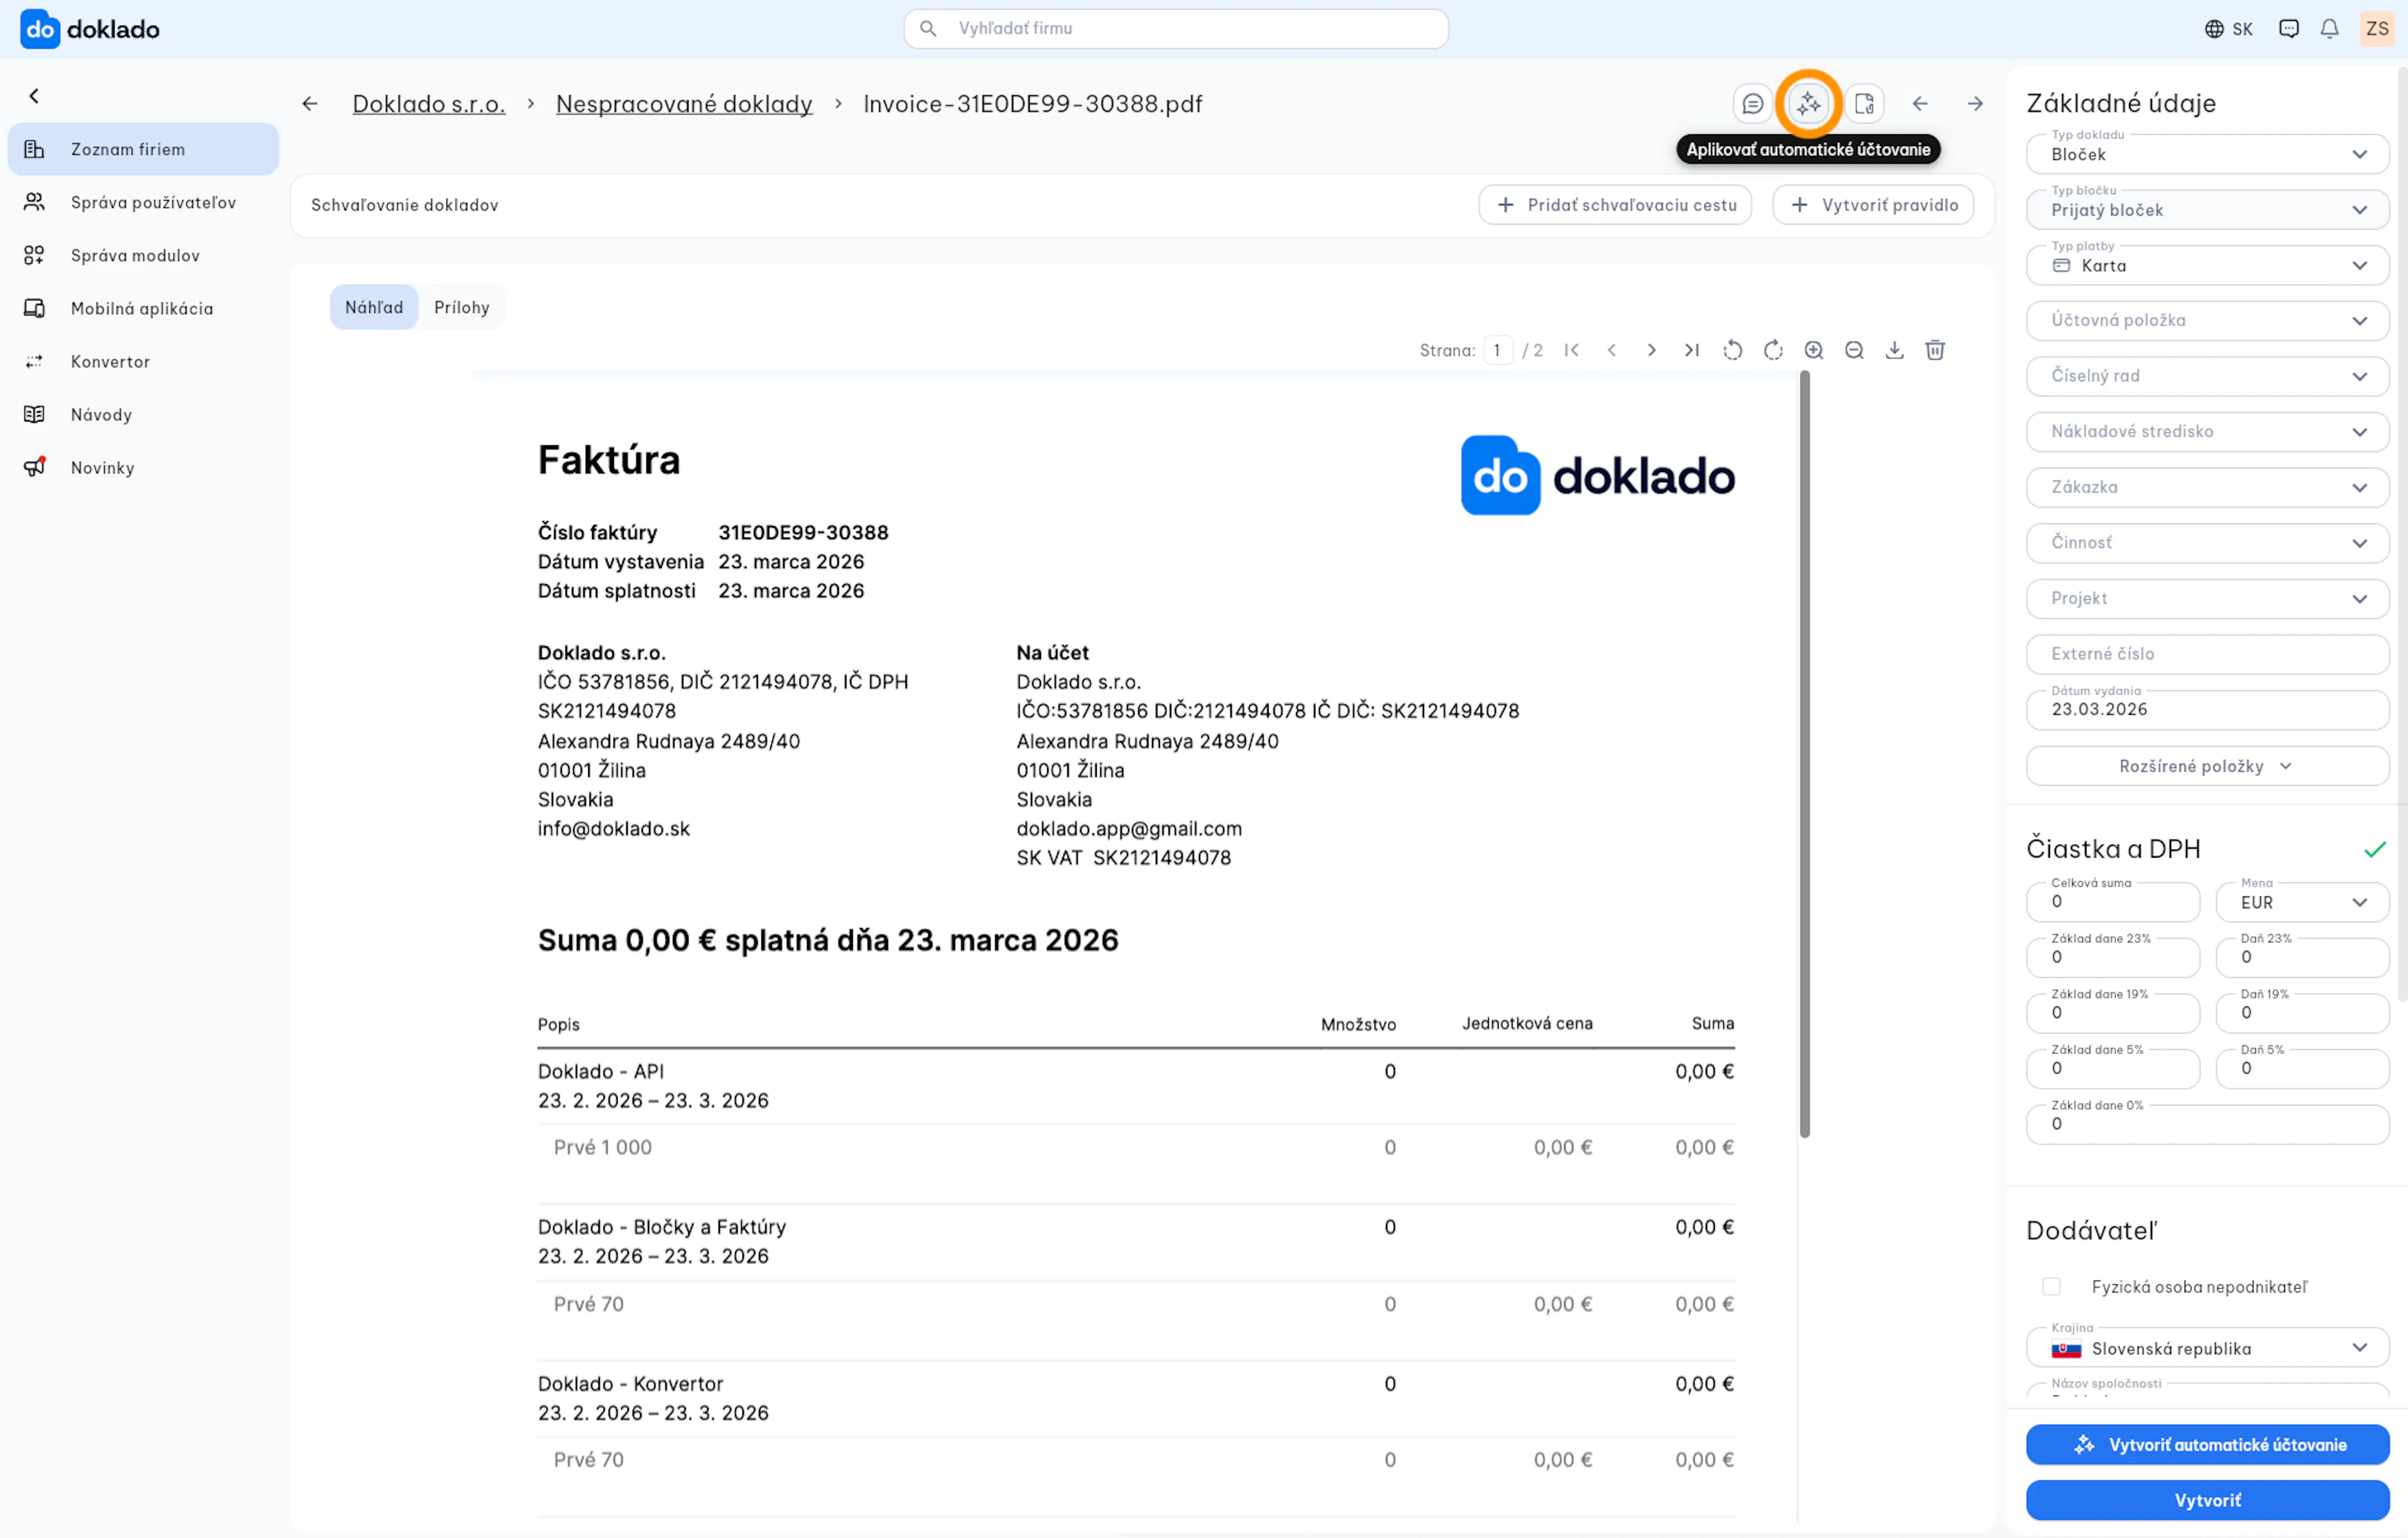Click the document preview vertical scrollbar

(1805, 755)
